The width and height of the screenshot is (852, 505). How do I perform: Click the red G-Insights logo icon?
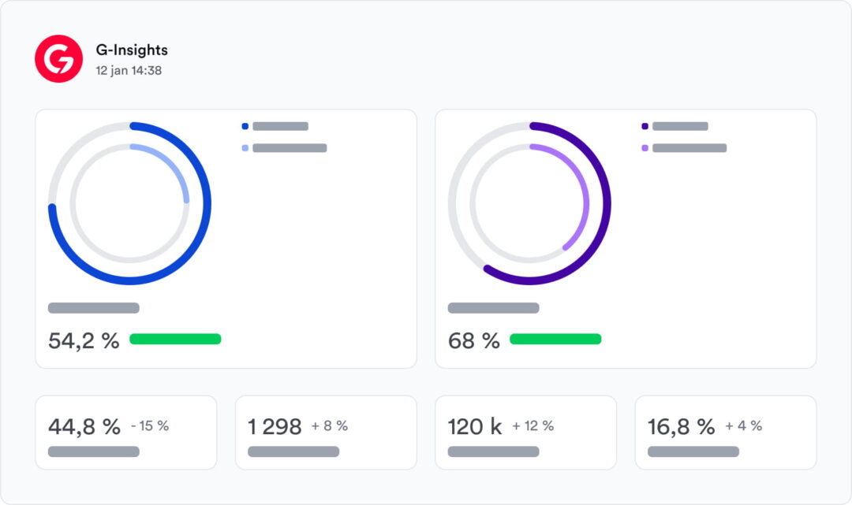(x=58, y=58)
